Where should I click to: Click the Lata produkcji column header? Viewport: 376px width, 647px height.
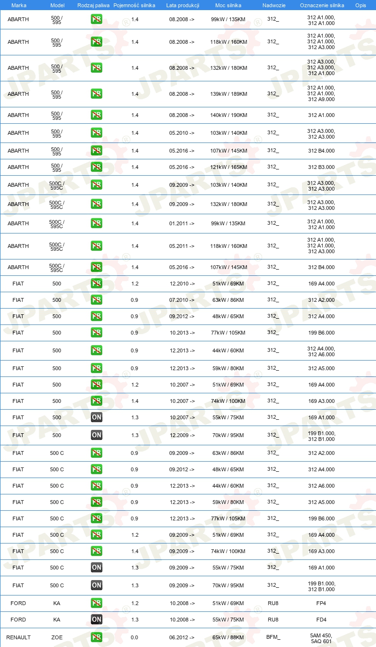(x=183, y=5)
